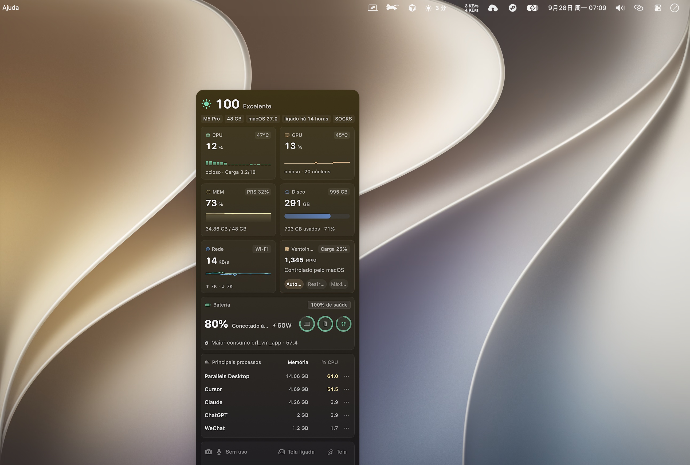Click the circle slash menu bar icon
Viewport: 690px width, 465px height.
(x=675, y=8)
